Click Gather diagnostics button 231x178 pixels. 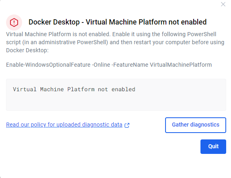click(196, 125)
